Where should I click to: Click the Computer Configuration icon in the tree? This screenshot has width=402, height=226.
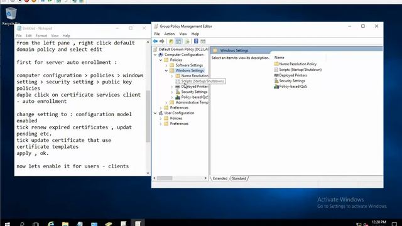[x=161, y=55]
